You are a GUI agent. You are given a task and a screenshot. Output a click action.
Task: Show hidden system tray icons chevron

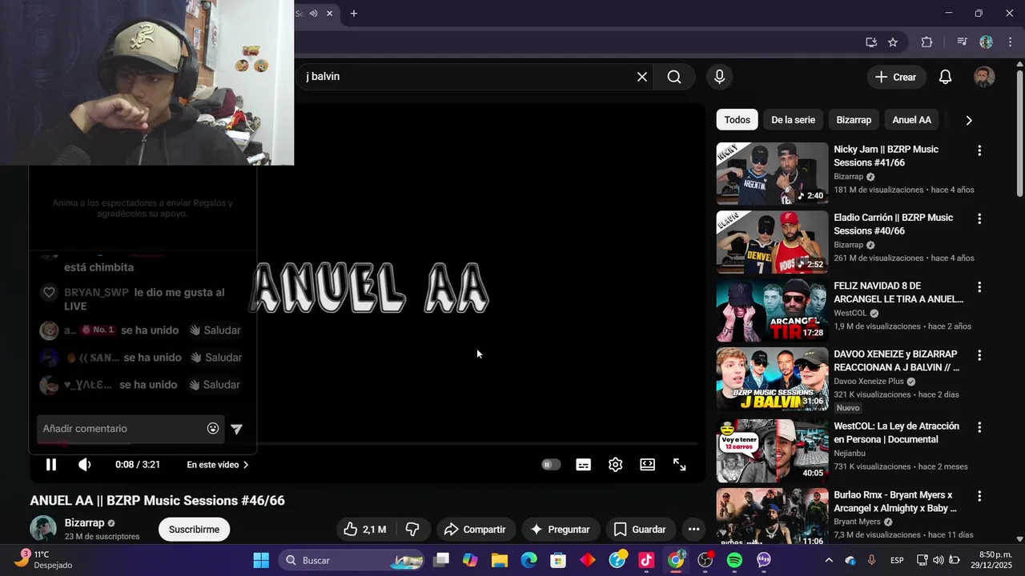point(828,560)
